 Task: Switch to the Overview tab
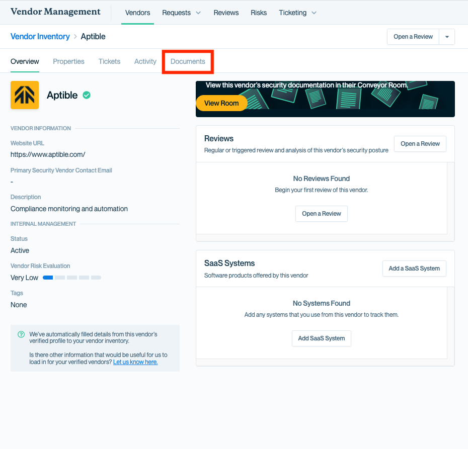pos(25,61)
